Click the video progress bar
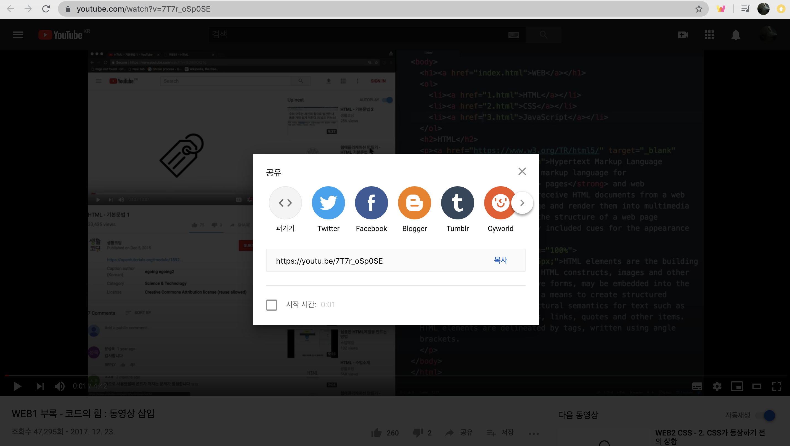 [x=395, y=376]
